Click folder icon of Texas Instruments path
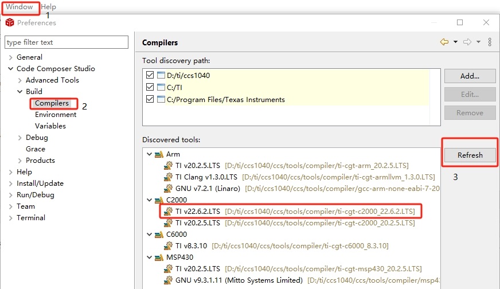The height and width of the screenshot is (289, 500). coord(161,99)
